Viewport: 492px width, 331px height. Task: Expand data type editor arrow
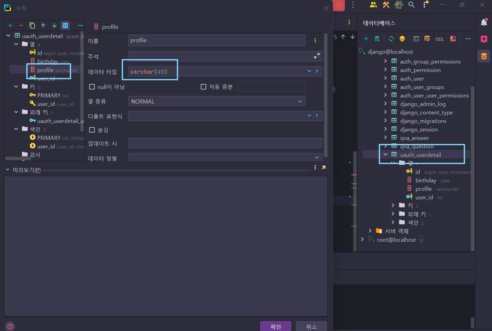pyautogui.click(x=317, y=71)
